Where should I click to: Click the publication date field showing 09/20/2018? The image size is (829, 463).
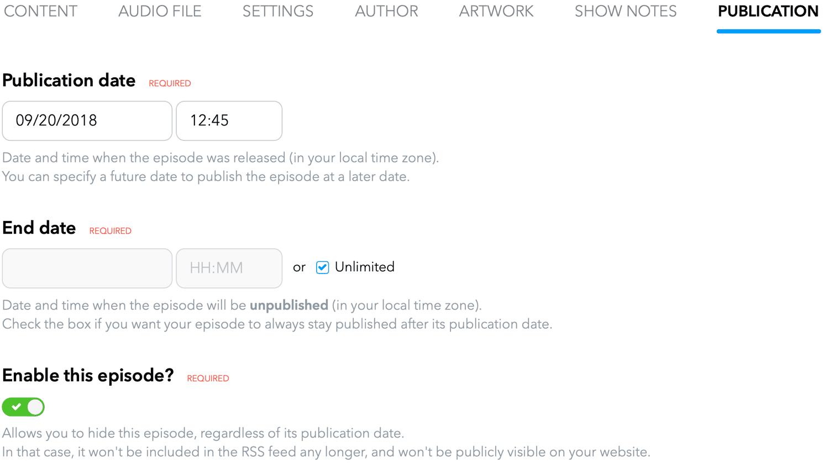tap(87, 120)
